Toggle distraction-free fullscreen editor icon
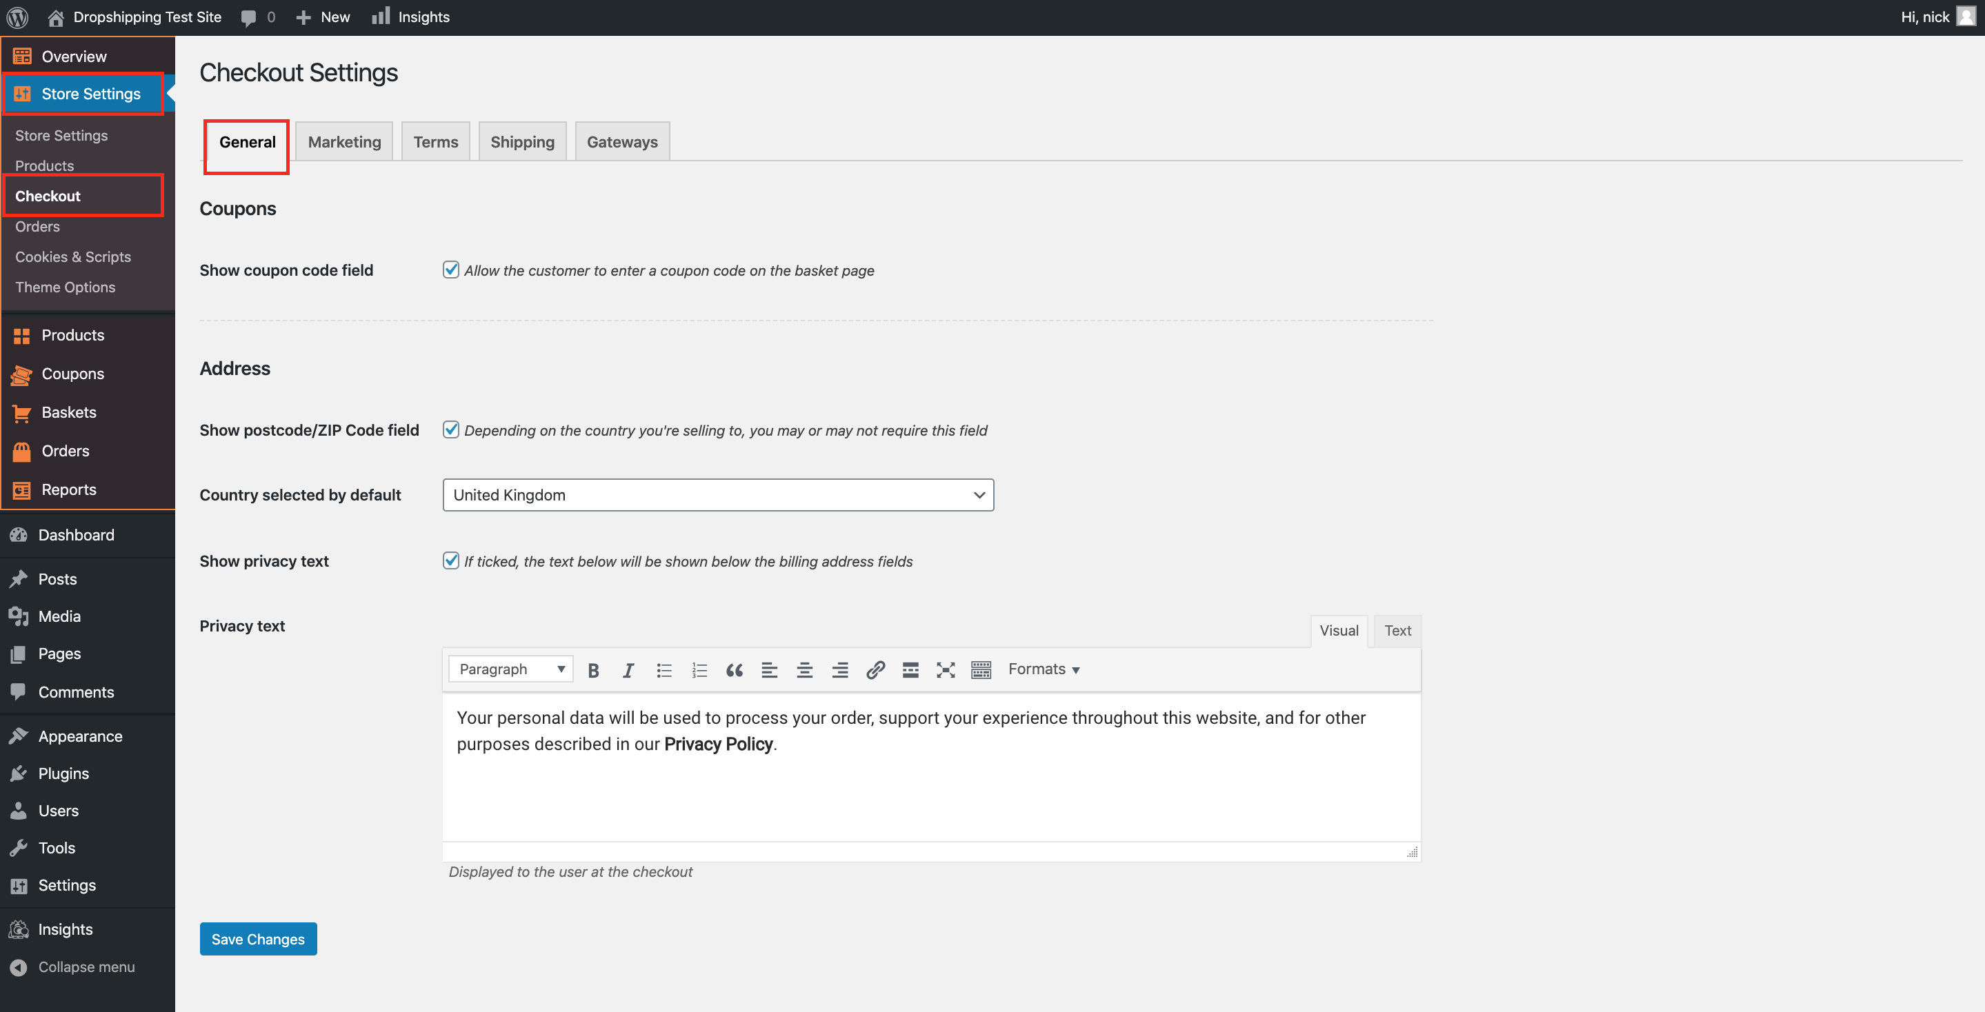Screen dimensions: 1985x1012 point(946,670)
